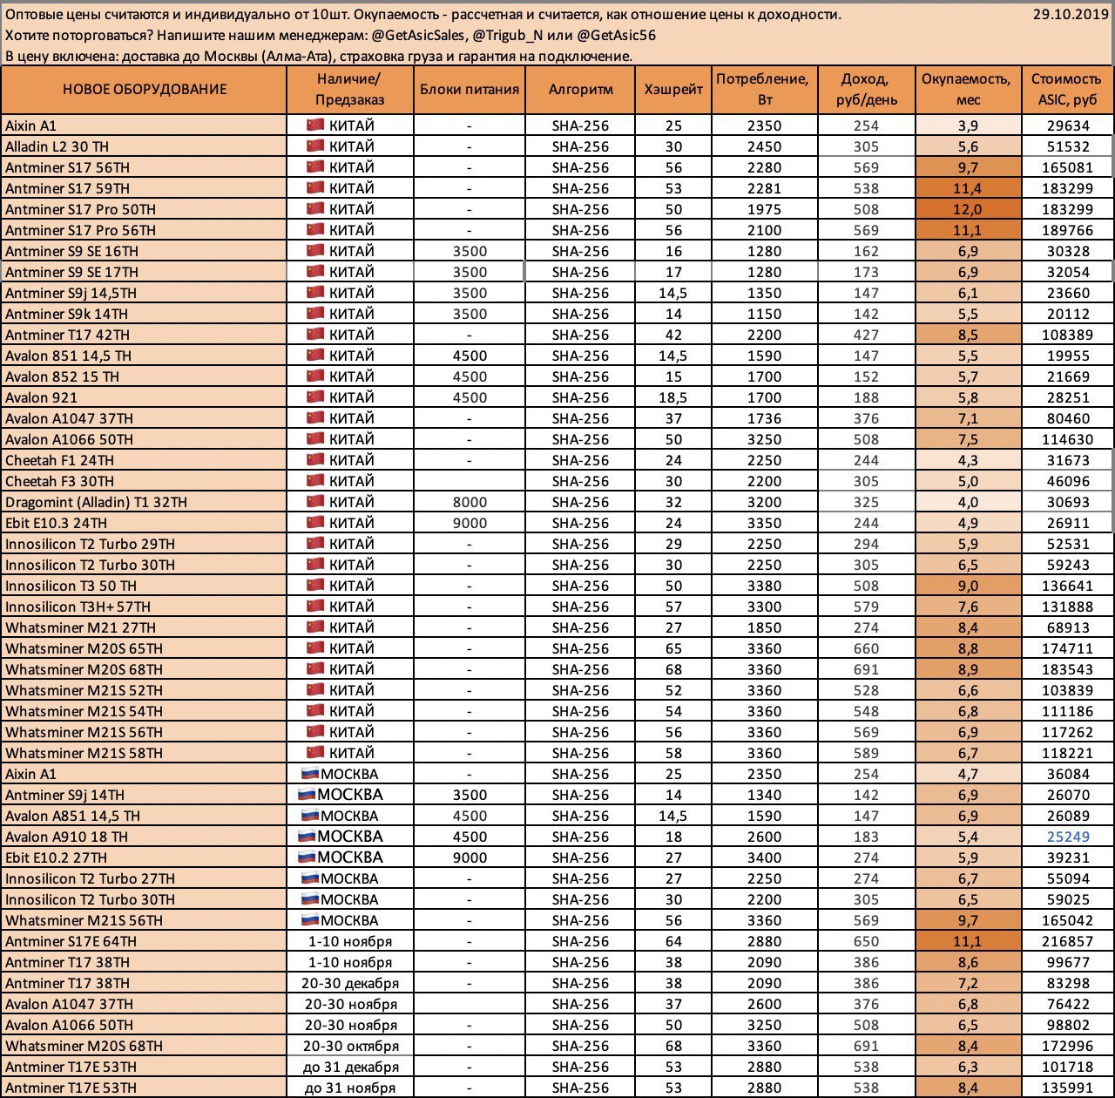Click the price cell 216857

coord(1066,941)
